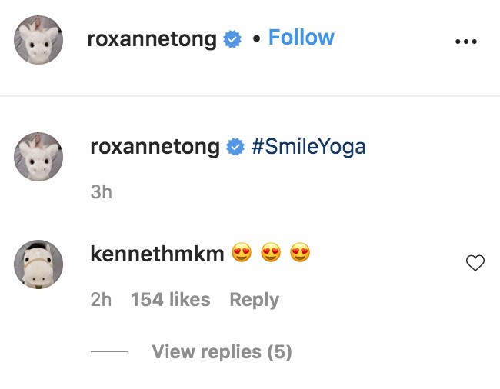
Task: Visit kennethmkm's profile via username
Action: tap(157, 253)
